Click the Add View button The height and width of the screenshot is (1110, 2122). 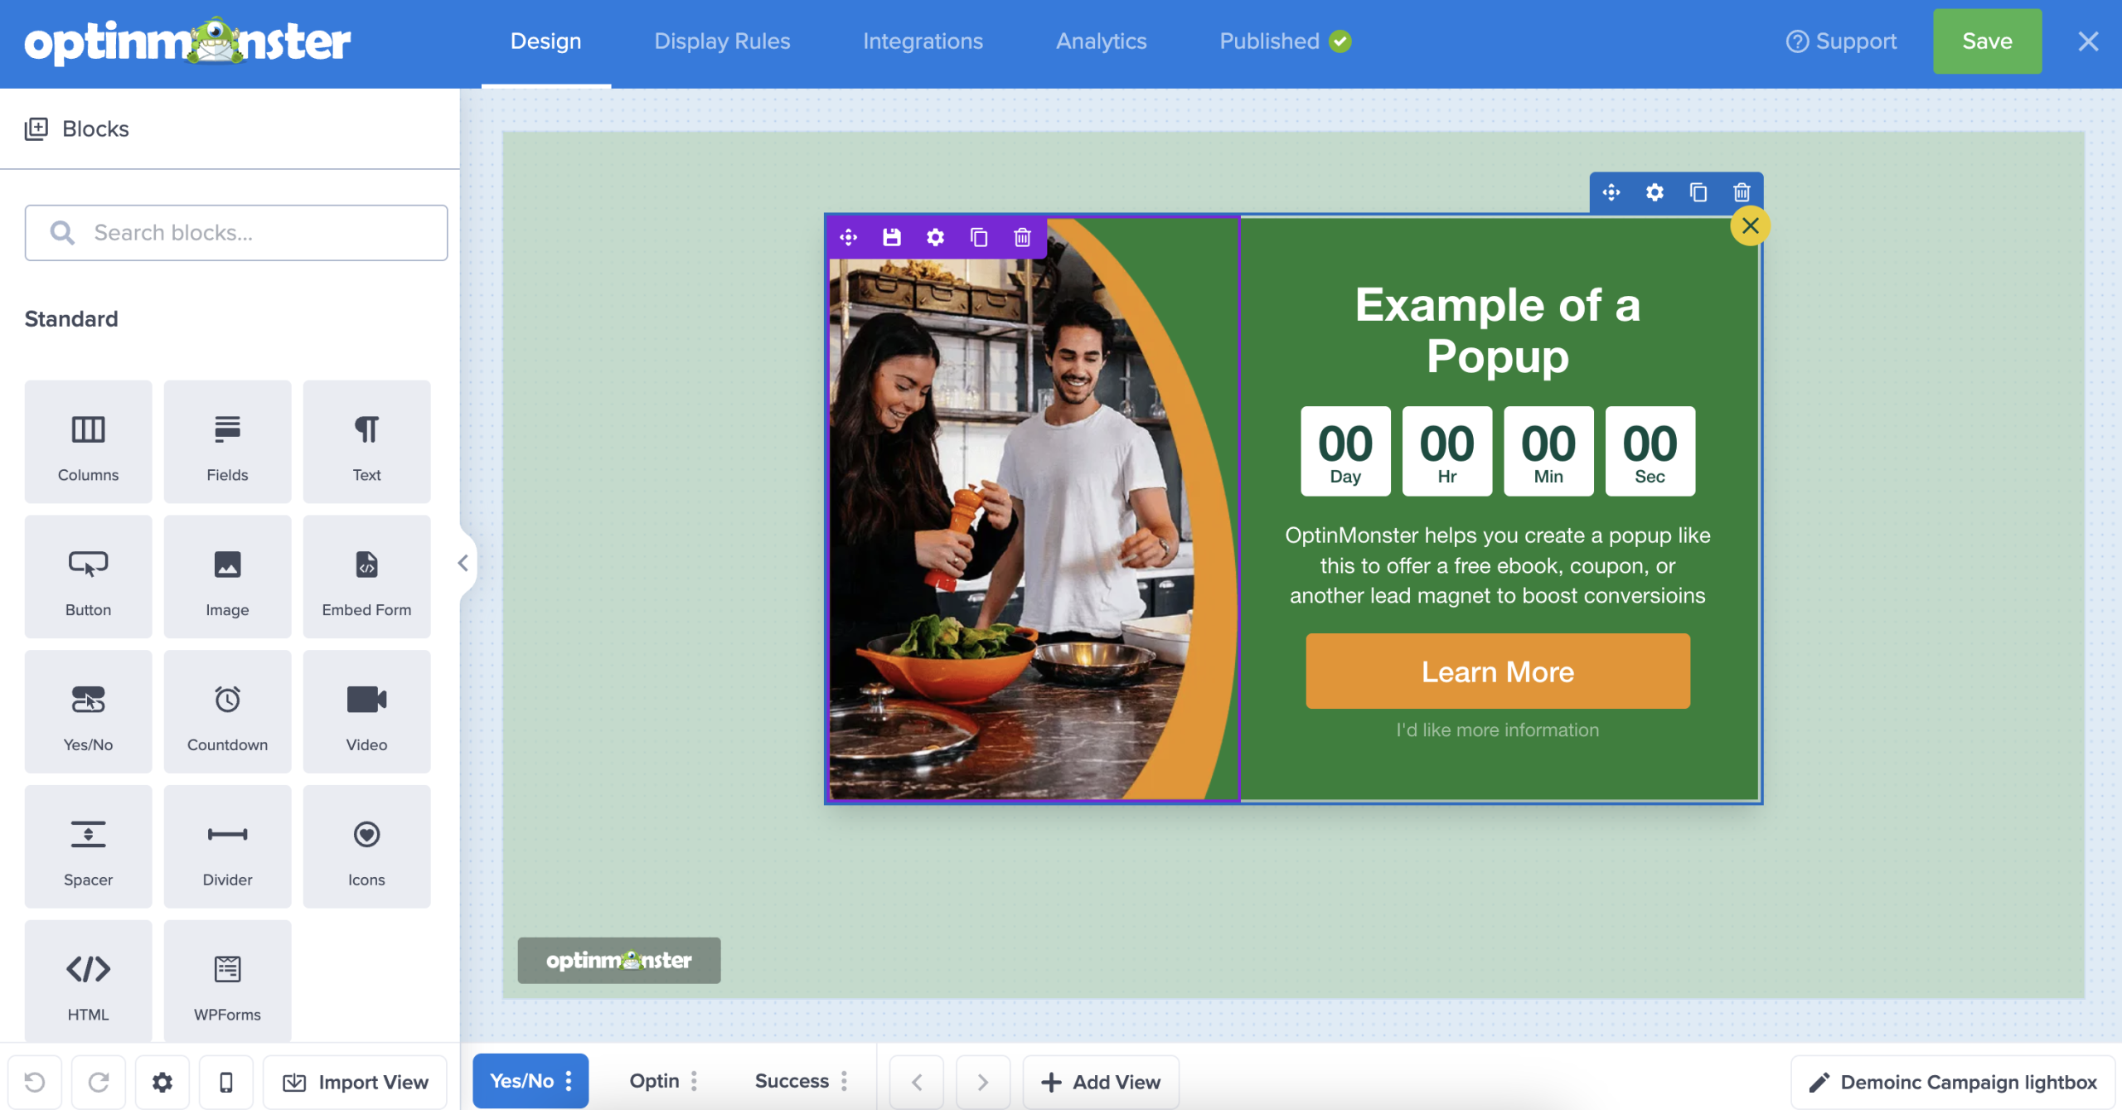coord(1101,1082)
